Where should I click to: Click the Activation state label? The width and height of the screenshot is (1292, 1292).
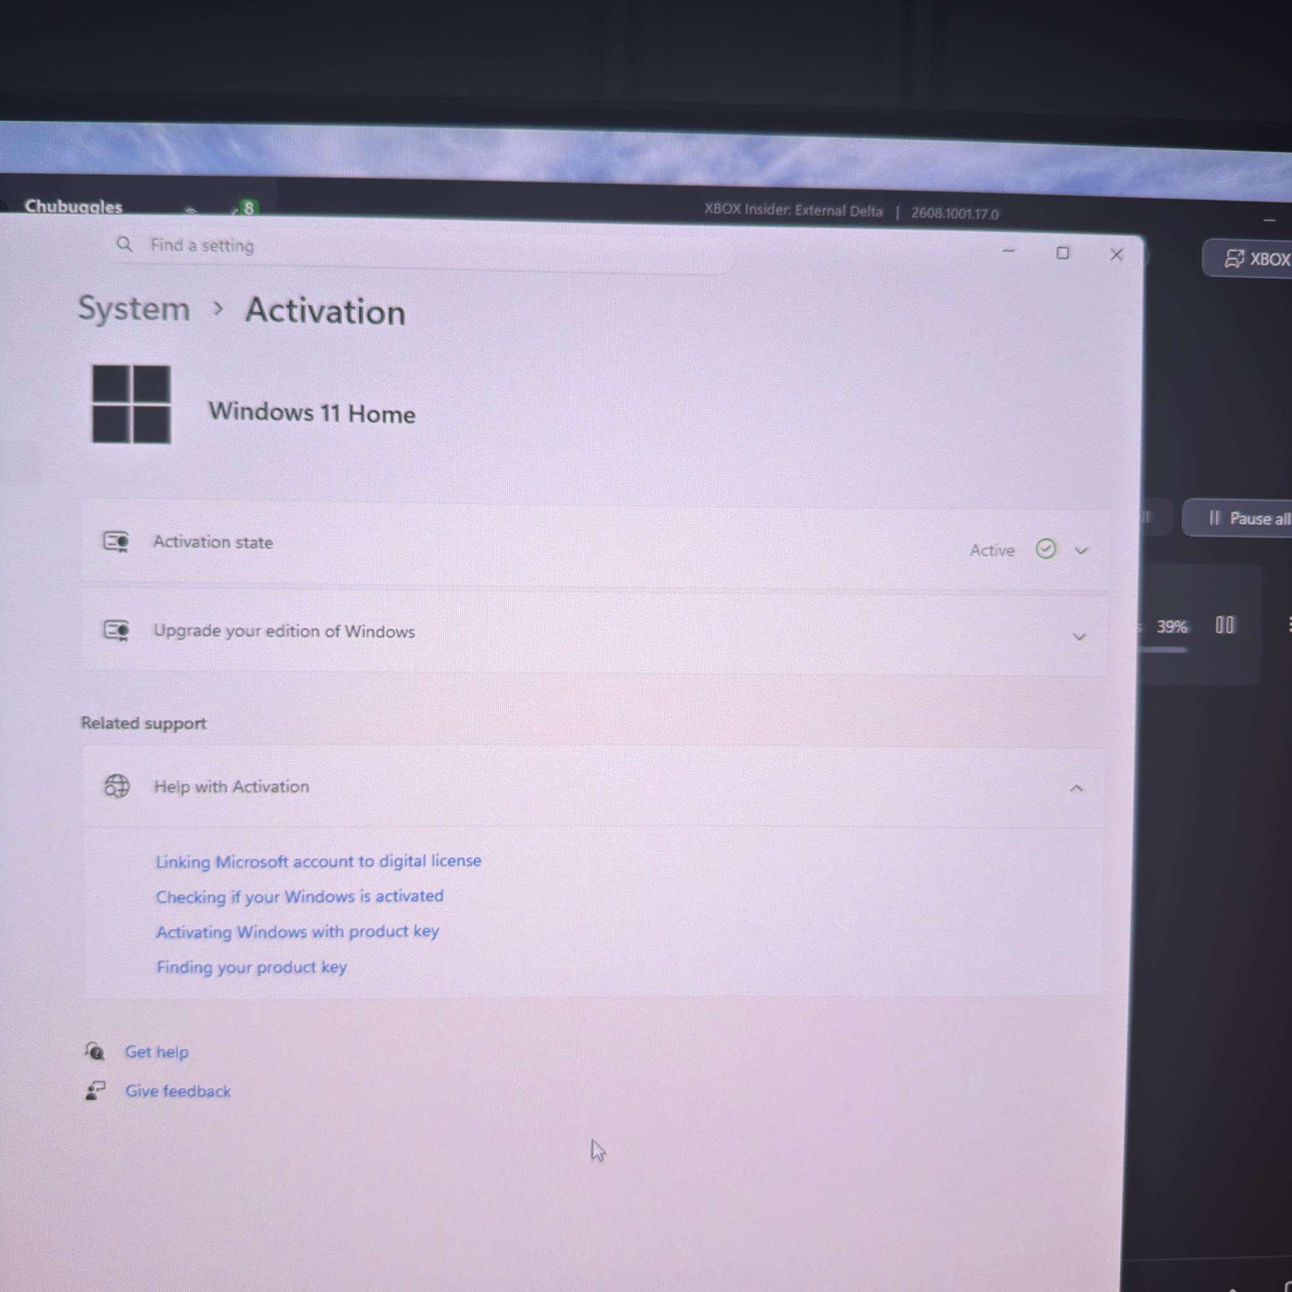click(x=213, y=542)
